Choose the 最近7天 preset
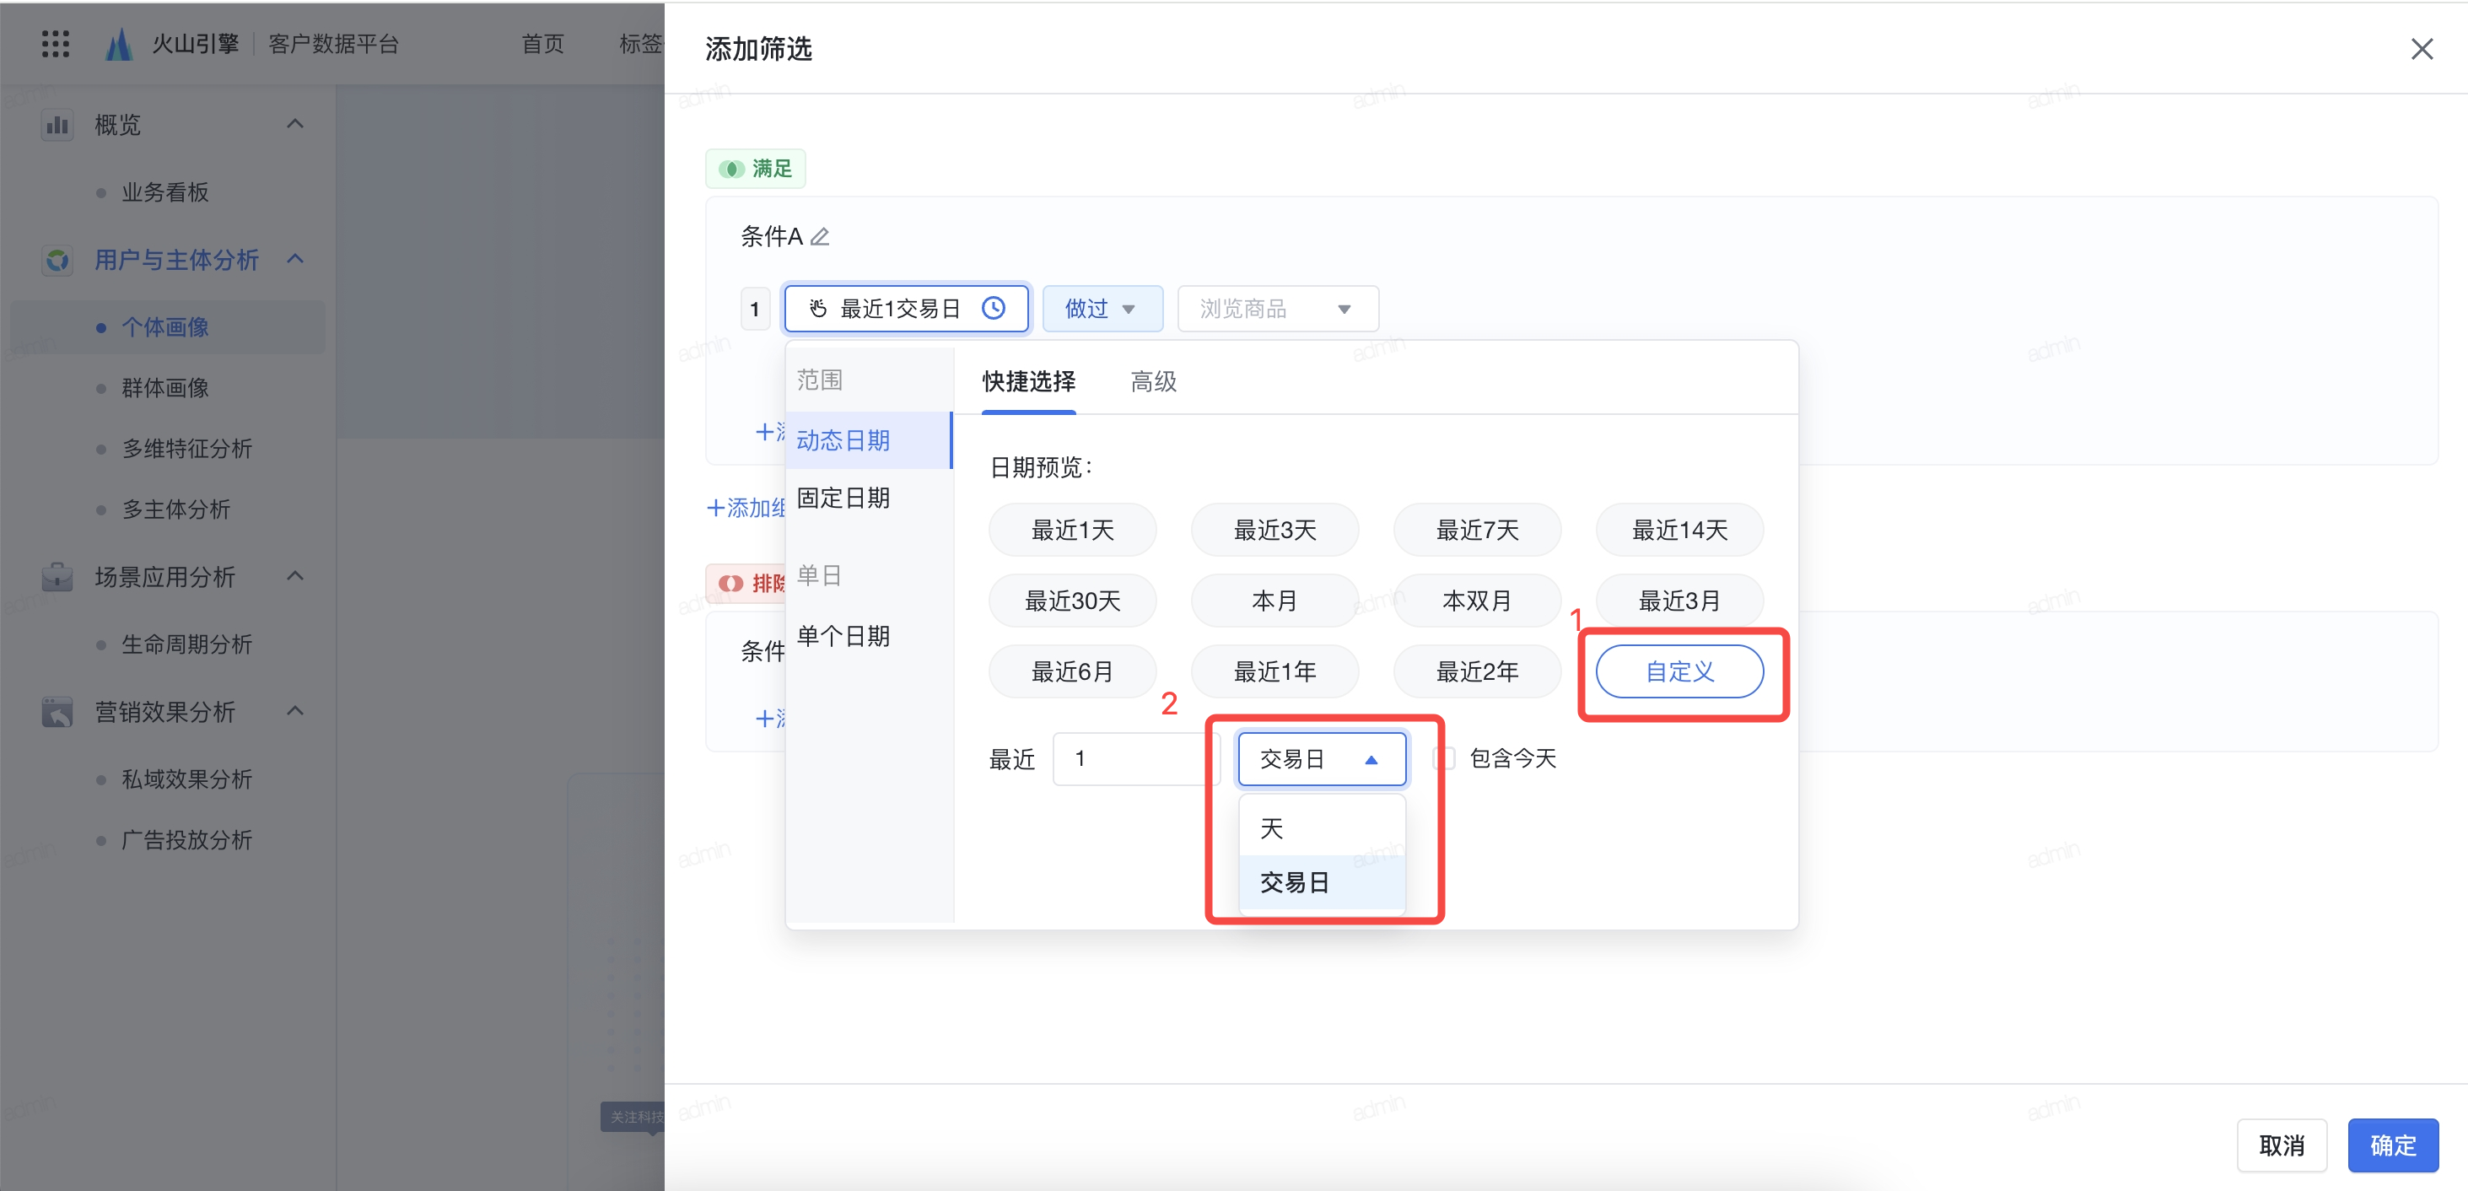The height and width of the screenshot is (1191, 2468). pyautogui.click(x=1476, y=530)
